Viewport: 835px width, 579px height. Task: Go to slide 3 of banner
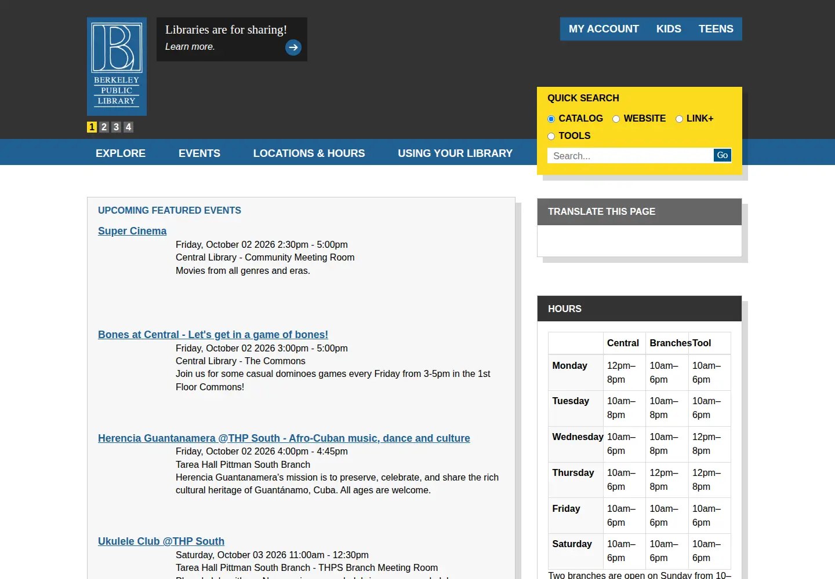click(116, 127)
